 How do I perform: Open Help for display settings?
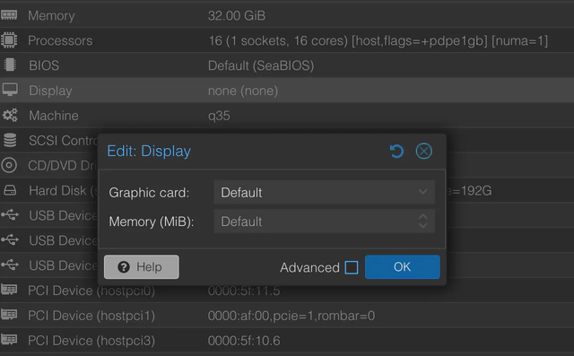tap(142, 267)
